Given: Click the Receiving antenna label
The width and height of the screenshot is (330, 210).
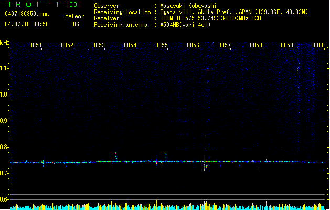Looking at the screenshot, I should click(121, 25).
